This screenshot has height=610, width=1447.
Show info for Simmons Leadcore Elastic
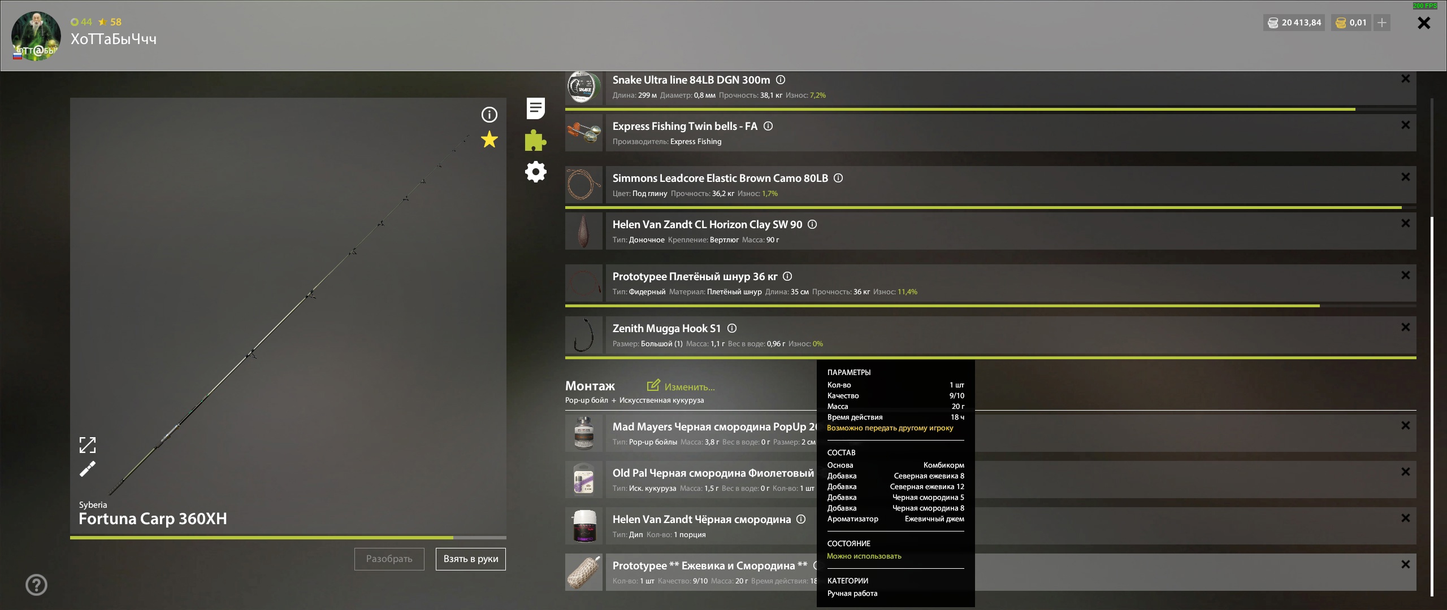[838, 178]
